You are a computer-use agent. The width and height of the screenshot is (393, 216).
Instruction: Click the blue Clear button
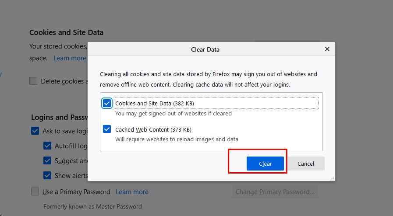[265, 164]
